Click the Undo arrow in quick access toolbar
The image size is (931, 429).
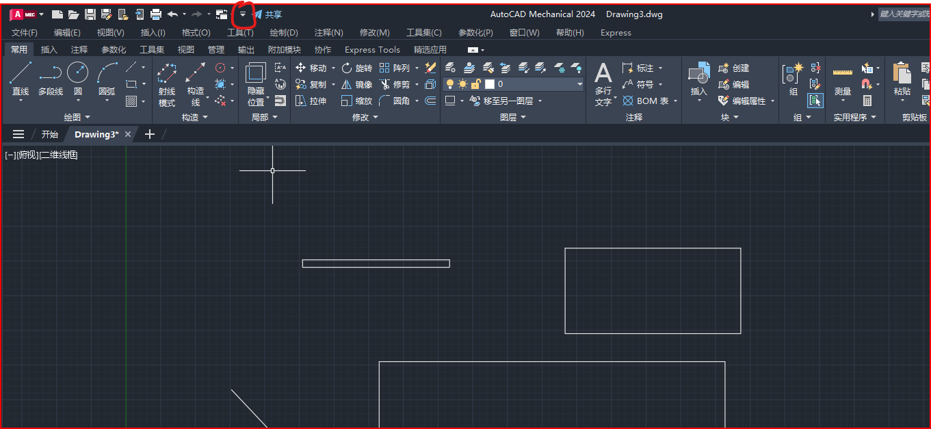coord(172,14)
